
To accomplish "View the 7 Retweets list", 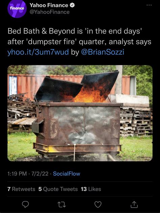I will point(21,189).
